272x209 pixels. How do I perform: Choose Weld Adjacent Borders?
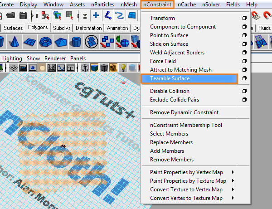coord(177,53)
